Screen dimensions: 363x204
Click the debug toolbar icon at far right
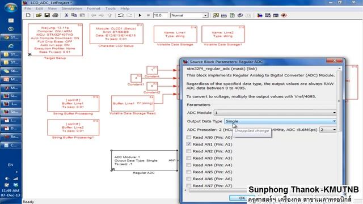tap(284, 15)
